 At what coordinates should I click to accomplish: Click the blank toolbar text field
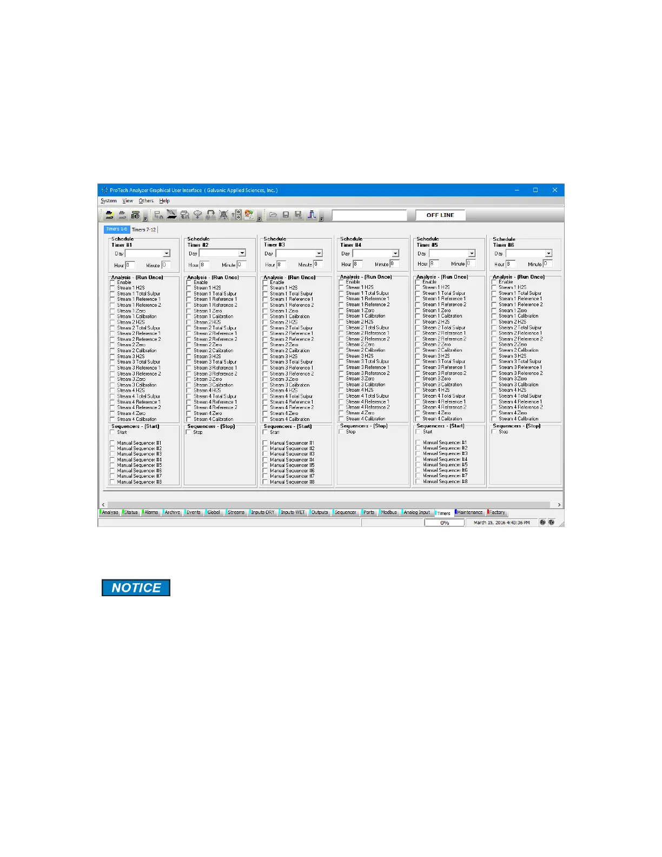pos(369,215)
